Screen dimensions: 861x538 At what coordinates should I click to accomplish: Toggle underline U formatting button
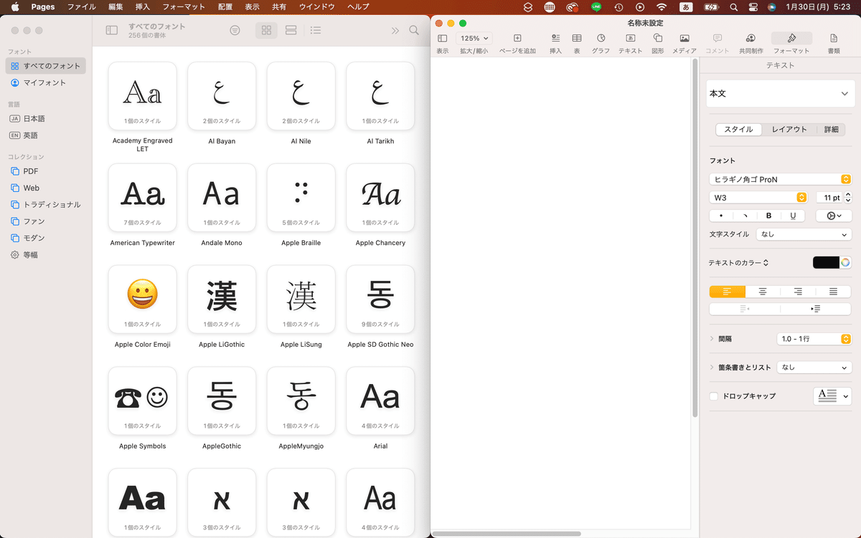tap(793, 216)
